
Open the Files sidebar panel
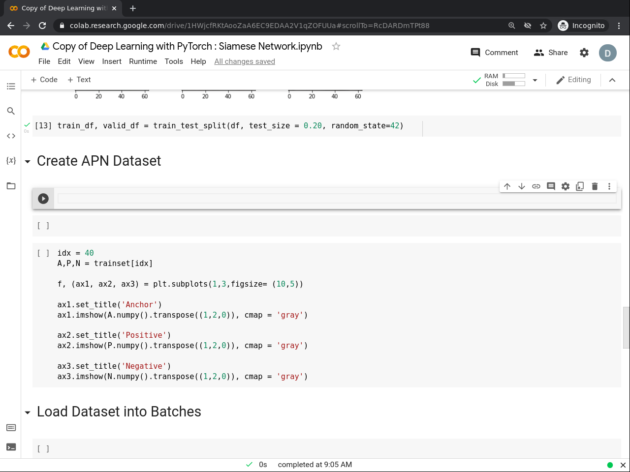[x=11, y=186]
